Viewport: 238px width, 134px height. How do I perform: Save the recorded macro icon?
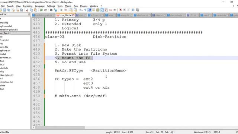pyautogui.click(x=137, y=10)
